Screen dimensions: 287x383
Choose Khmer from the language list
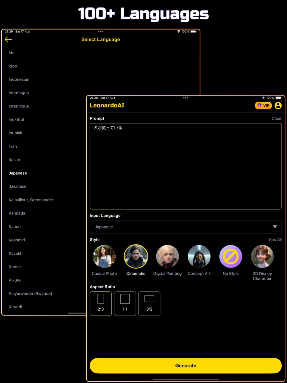15,267
